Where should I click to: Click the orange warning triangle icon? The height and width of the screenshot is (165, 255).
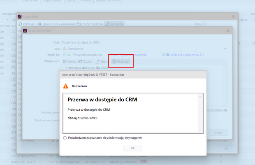pyautogui.click(x=66, y=86)
